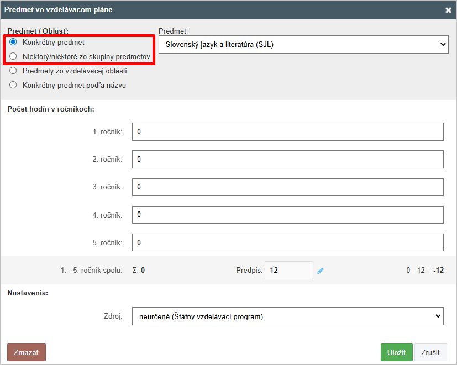
Task: Expand the Zdroj source dropdown
Action: (x=288, y=316)
